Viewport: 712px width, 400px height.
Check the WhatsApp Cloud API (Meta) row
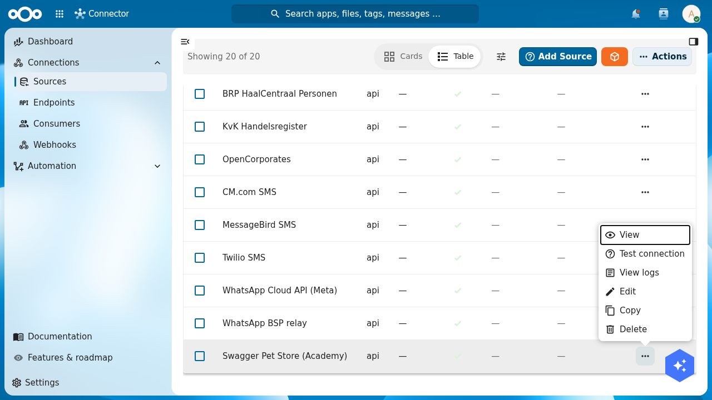200,291
